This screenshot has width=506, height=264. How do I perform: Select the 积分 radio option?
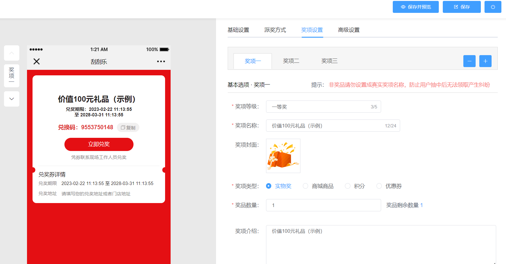(355, 186)
